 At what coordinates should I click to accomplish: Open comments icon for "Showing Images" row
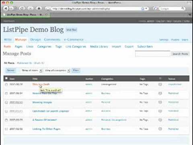point(160,102)
